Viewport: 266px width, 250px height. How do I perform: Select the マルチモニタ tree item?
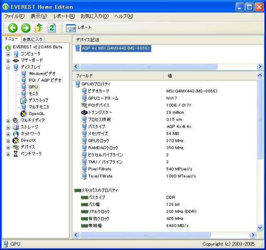tap(39, 107)
